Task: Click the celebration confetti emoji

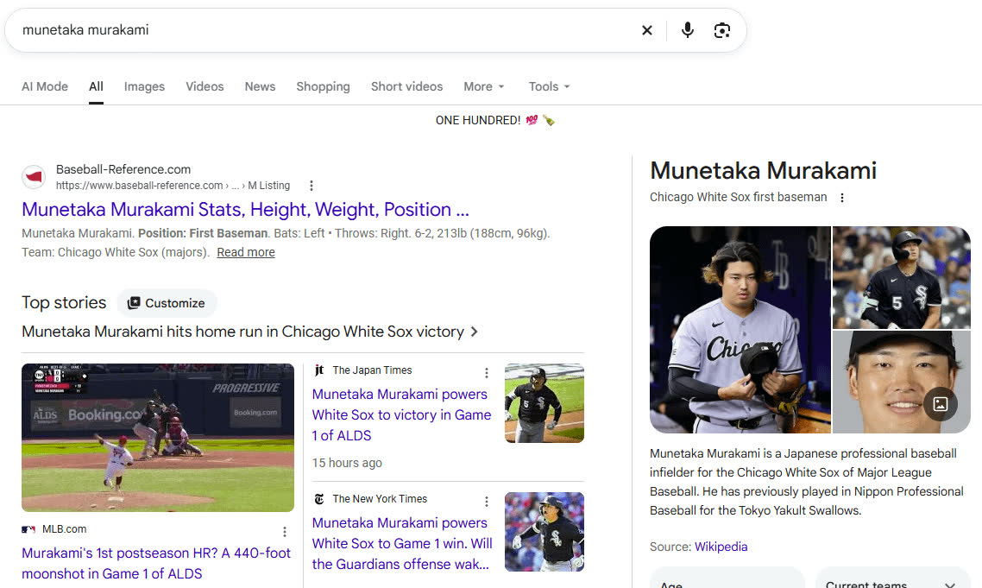Action: coord(549,120)
